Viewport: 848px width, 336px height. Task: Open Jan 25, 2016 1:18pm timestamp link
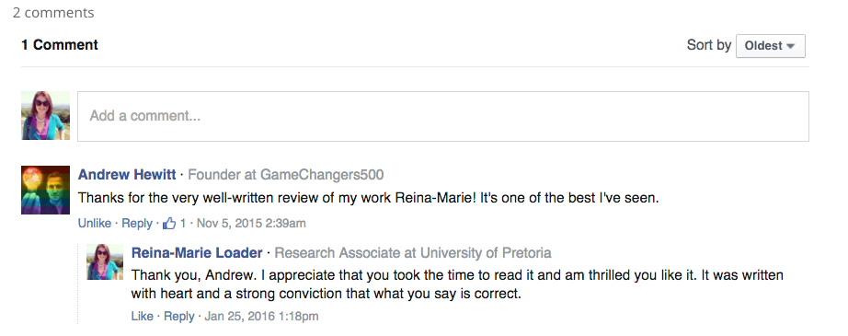pos(261,316)
